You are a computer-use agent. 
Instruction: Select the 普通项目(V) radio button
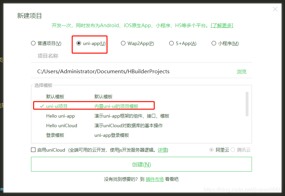tap(33, 43)
